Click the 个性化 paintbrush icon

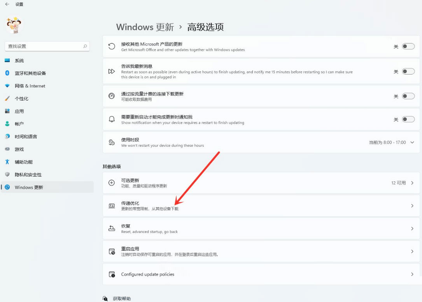7,98
